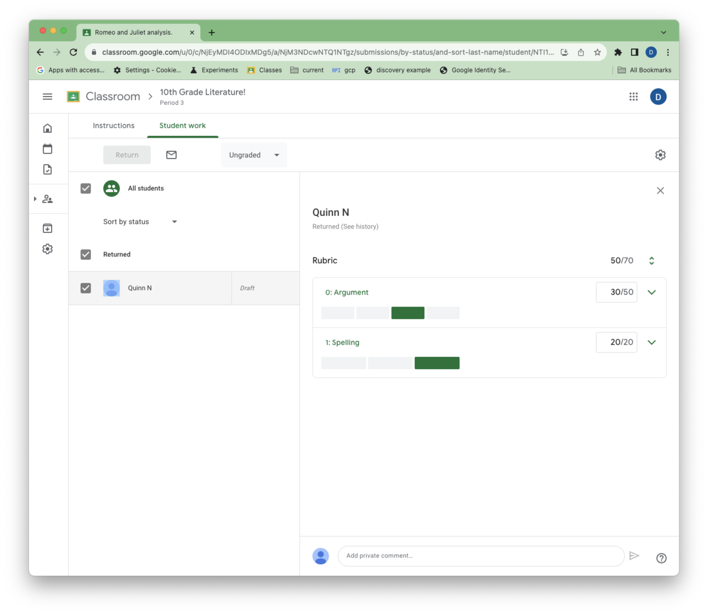Switch to the Instructions tab
Viewport: 708px width, 614px height.
pyautogui.click(x=114, y=125)
